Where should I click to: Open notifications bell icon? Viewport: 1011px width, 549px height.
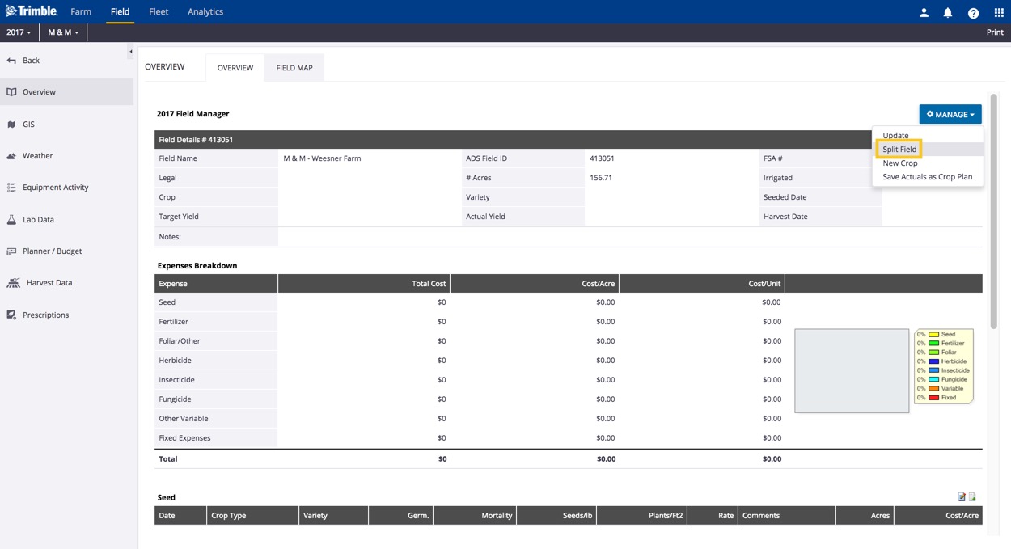point(948,12)
